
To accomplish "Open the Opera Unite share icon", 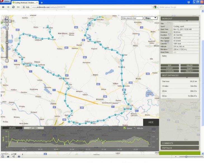I will pyautogui.click(x=13, y=157).
